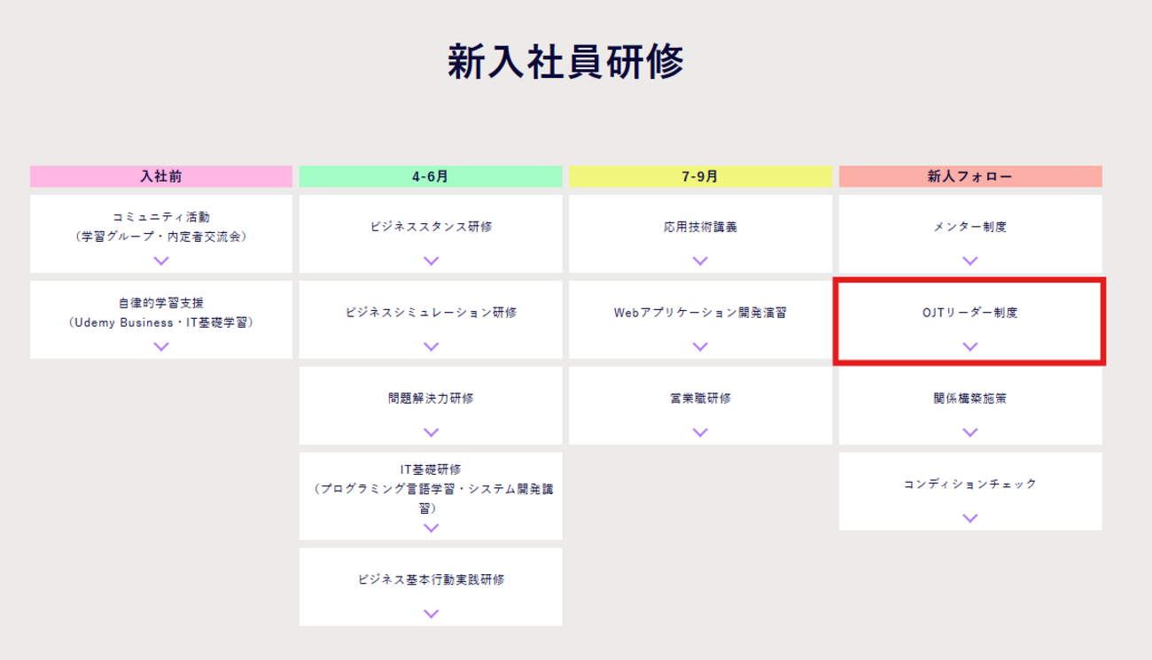Click the 7-9月 yellow column header
1152x660 pixels.
pyautogui.click(x=700, y=176)
